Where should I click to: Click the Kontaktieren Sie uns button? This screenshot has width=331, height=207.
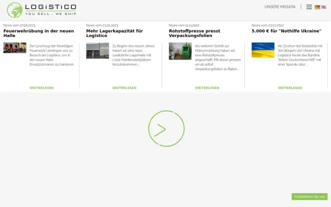tap(309, 197)
